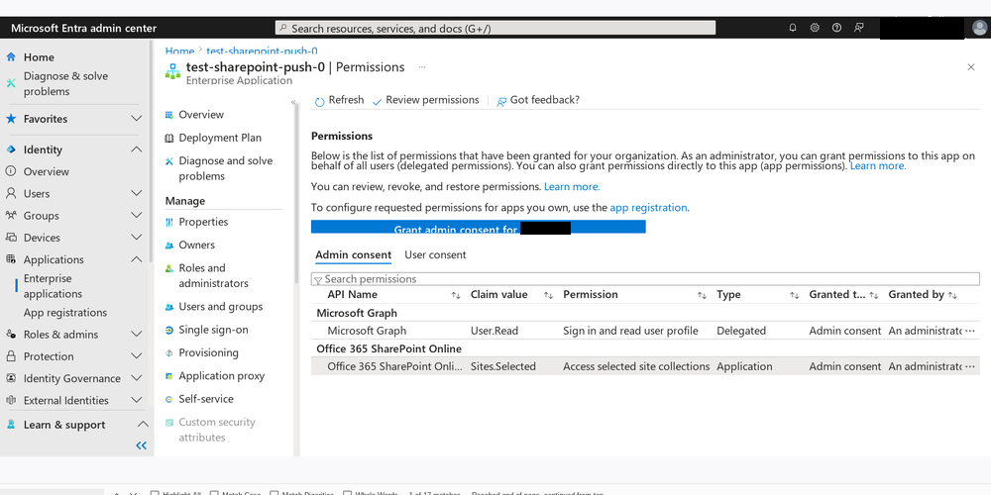Expand the Identity Governance section
The width and height of the screenshot is (991, 495).
[x=136, y=378]
